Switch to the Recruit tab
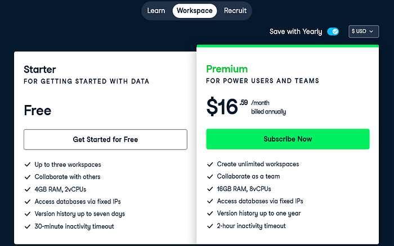This screenshot has width=394, height=246. (x=235, y=11)
